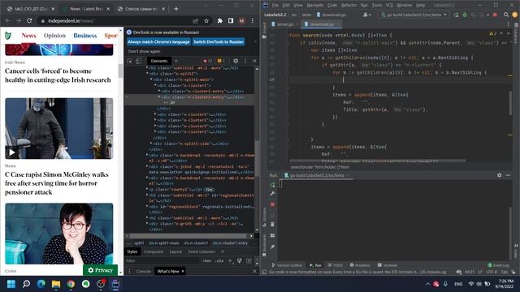Open DevTools customize three-dot menu
The image size is (520, 292).
pyautogui.click(x=245, y=61)
